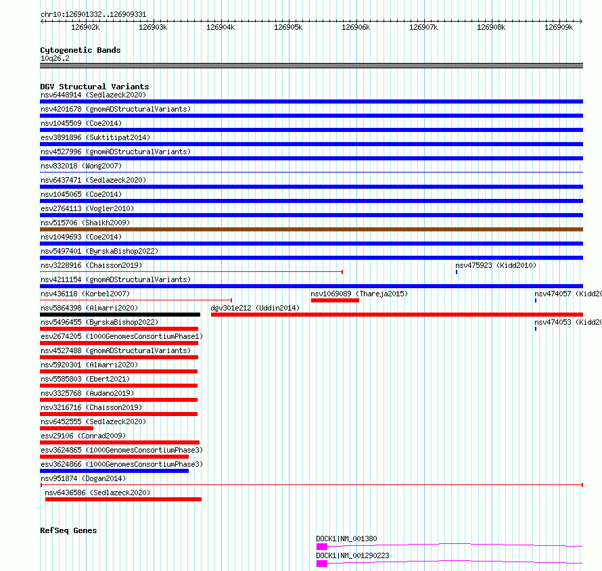Open variant nsv3216716 (Chaisson2019)
This screenshot has height=571, width=602.
click(x=91, y=407)
